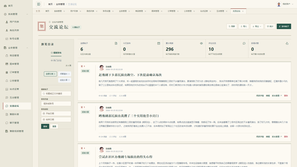Viewport: 297px width, 167px height.
Task: Click the 统计 statistics button
Action: tap(270, 26)
